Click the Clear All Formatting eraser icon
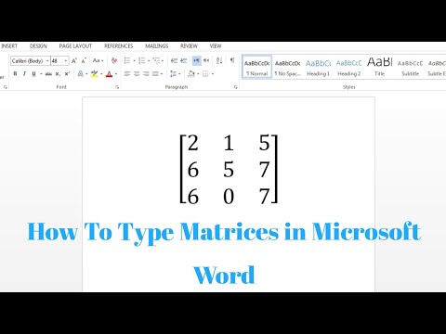Image resolution: width=446 pixels, height=334 pixels. pos(114,60)
